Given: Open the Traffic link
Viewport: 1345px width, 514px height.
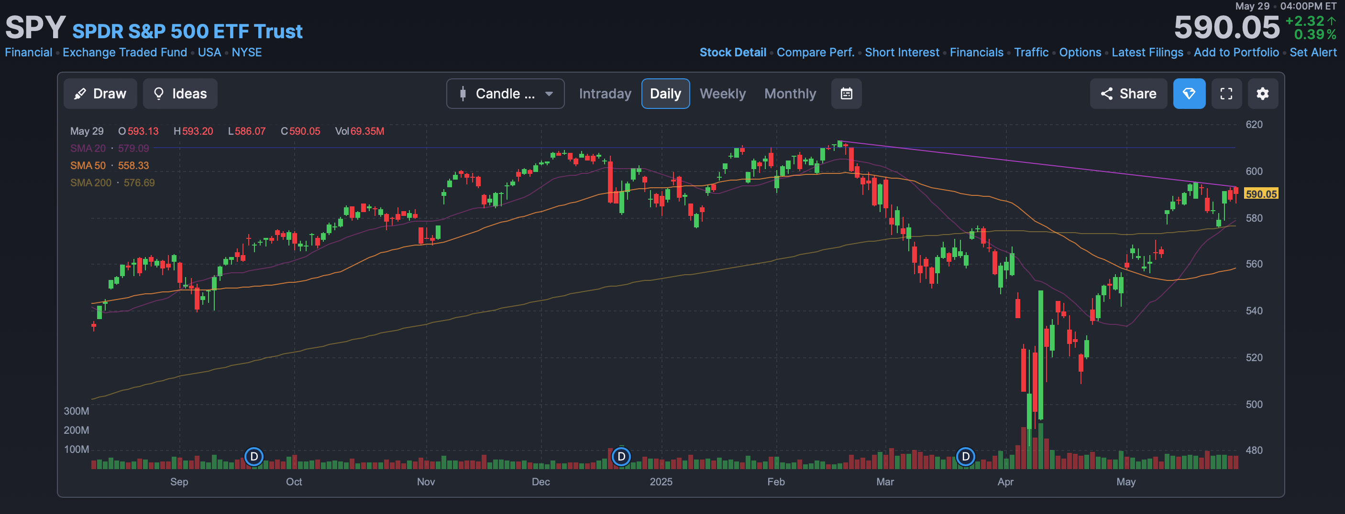Looking at the screenshot, I should click(x=1031, y=52).
